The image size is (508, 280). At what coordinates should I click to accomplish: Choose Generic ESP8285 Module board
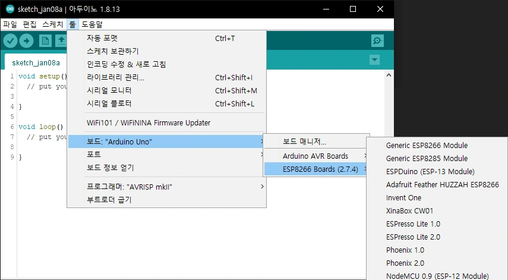[437, 159]
